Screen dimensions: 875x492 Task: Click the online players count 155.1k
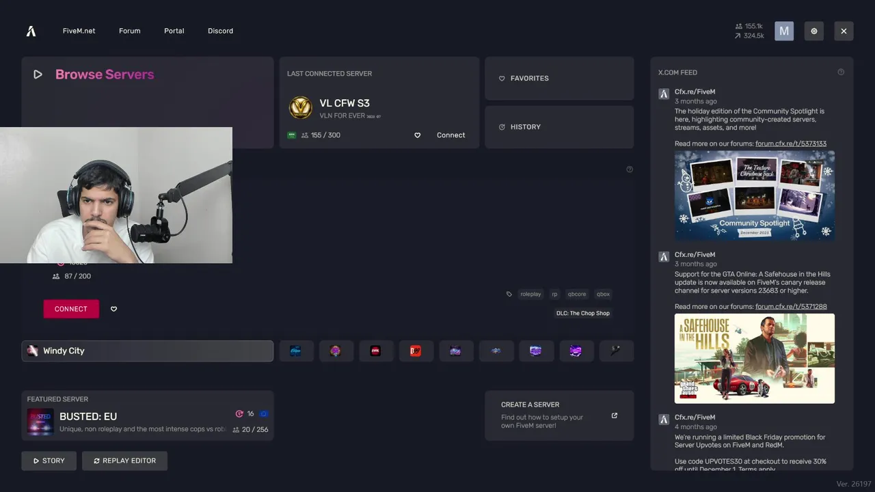[x=749, y=26]
